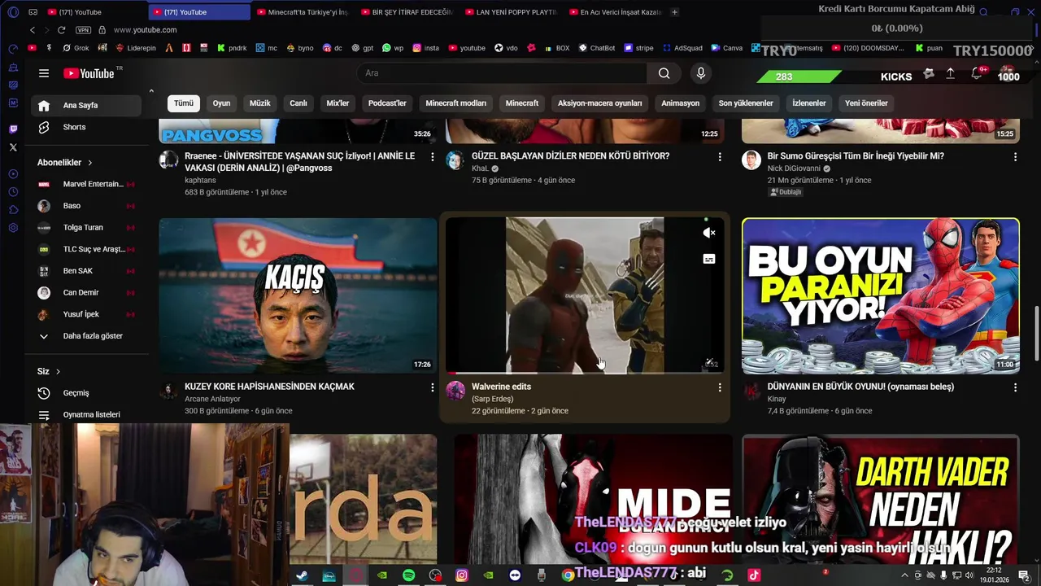The width and height of the screenshot is (1041, 586).
Task: Click the YouTube search input field
Action: tap(502, 73)
